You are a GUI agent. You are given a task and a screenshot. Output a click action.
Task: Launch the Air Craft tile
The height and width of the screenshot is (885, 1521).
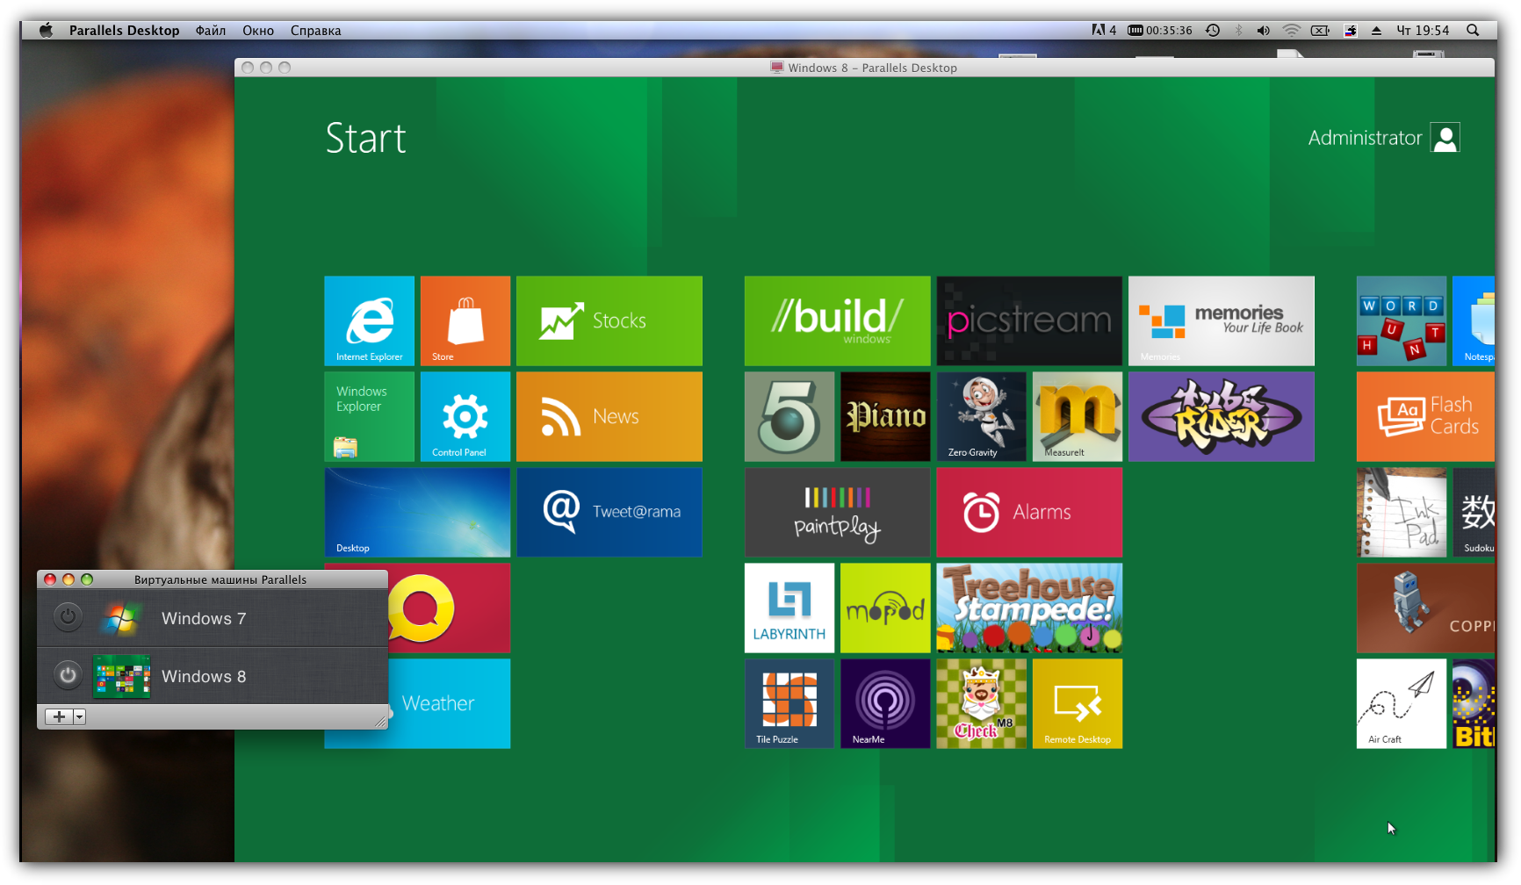click(x=1401, y=703)
